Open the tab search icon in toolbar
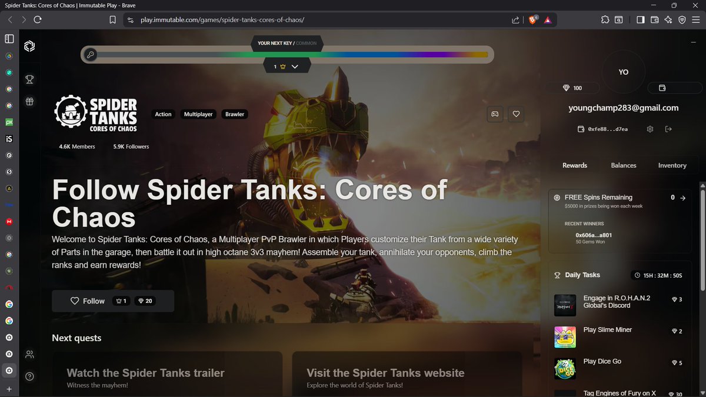 tap(620, 19)
